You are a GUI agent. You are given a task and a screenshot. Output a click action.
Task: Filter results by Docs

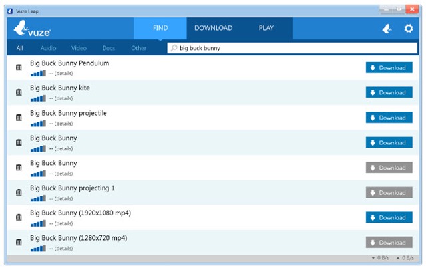108,48
